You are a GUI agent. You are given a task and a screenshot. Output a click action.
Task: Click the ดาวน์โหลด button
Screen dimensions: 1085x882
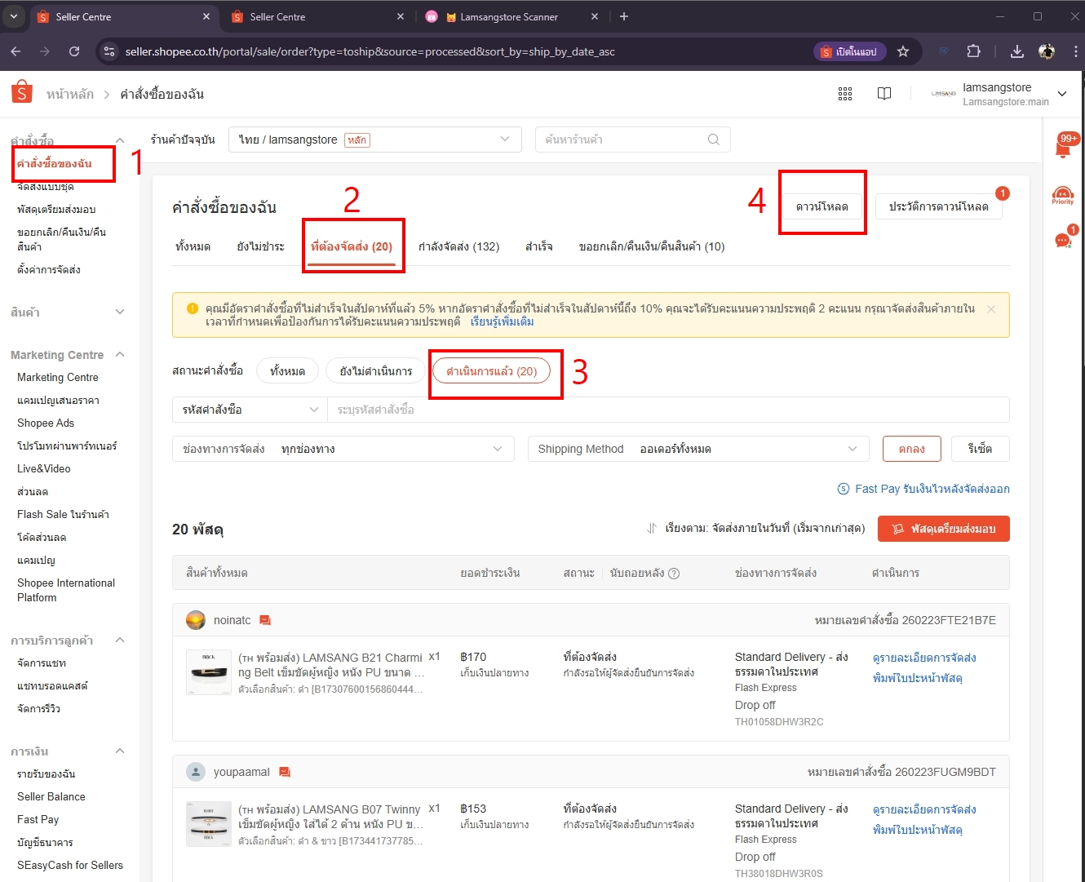[x=822, y=206]
